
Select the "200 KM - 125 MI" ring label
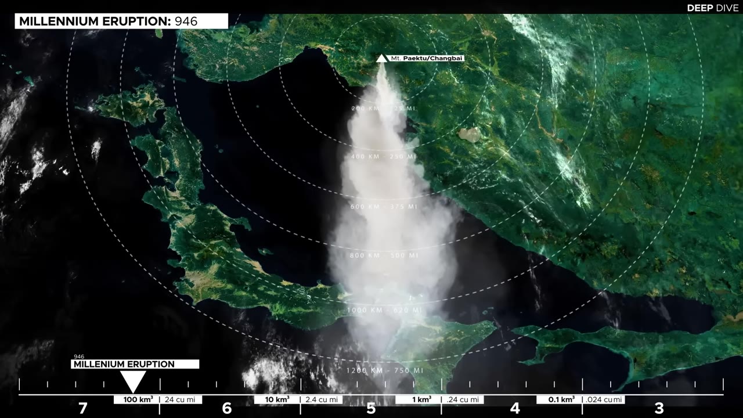pyautogui.click(x=384, y=109)
